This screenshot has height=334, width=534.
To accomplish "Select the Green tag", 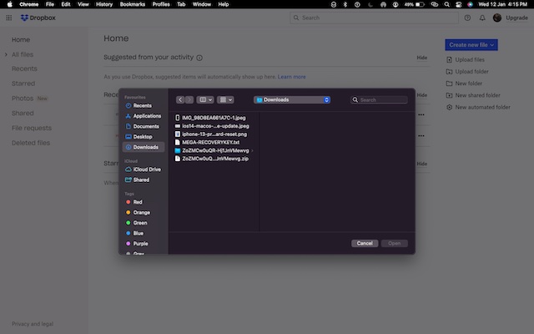I will pos(137,223).
